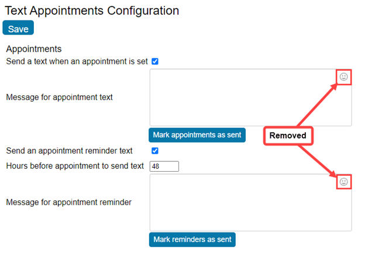This screenshot has width=365, height=253.
Task: Click the 'Appointments' section heading
Action: point(34,49)
